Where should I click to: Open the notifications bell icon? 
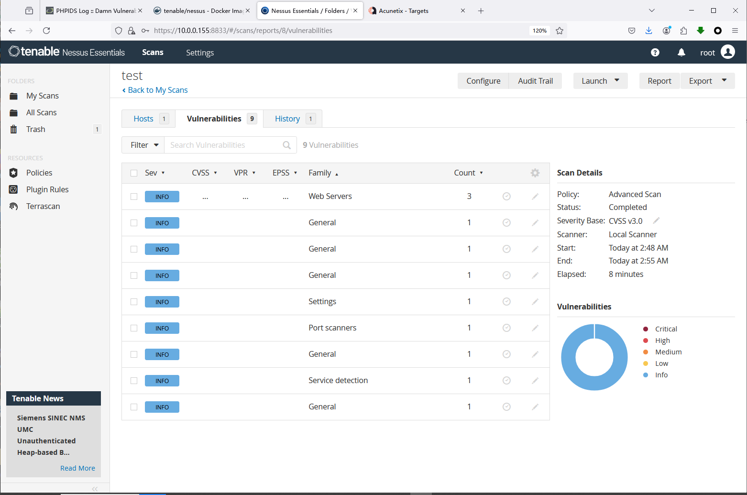click(681, 53)
